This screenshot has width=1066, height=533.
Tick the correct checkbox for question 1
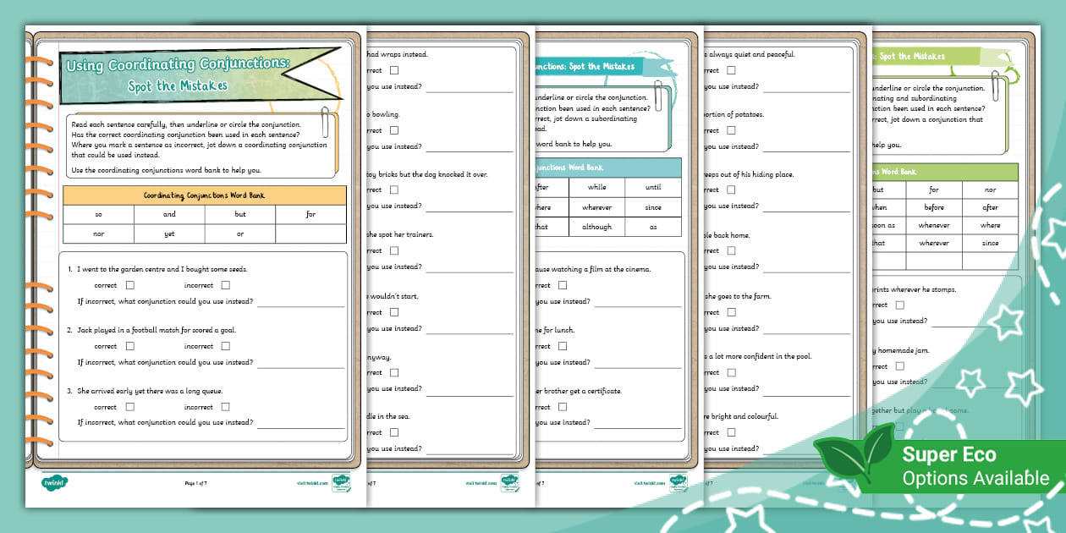point(129,285)
